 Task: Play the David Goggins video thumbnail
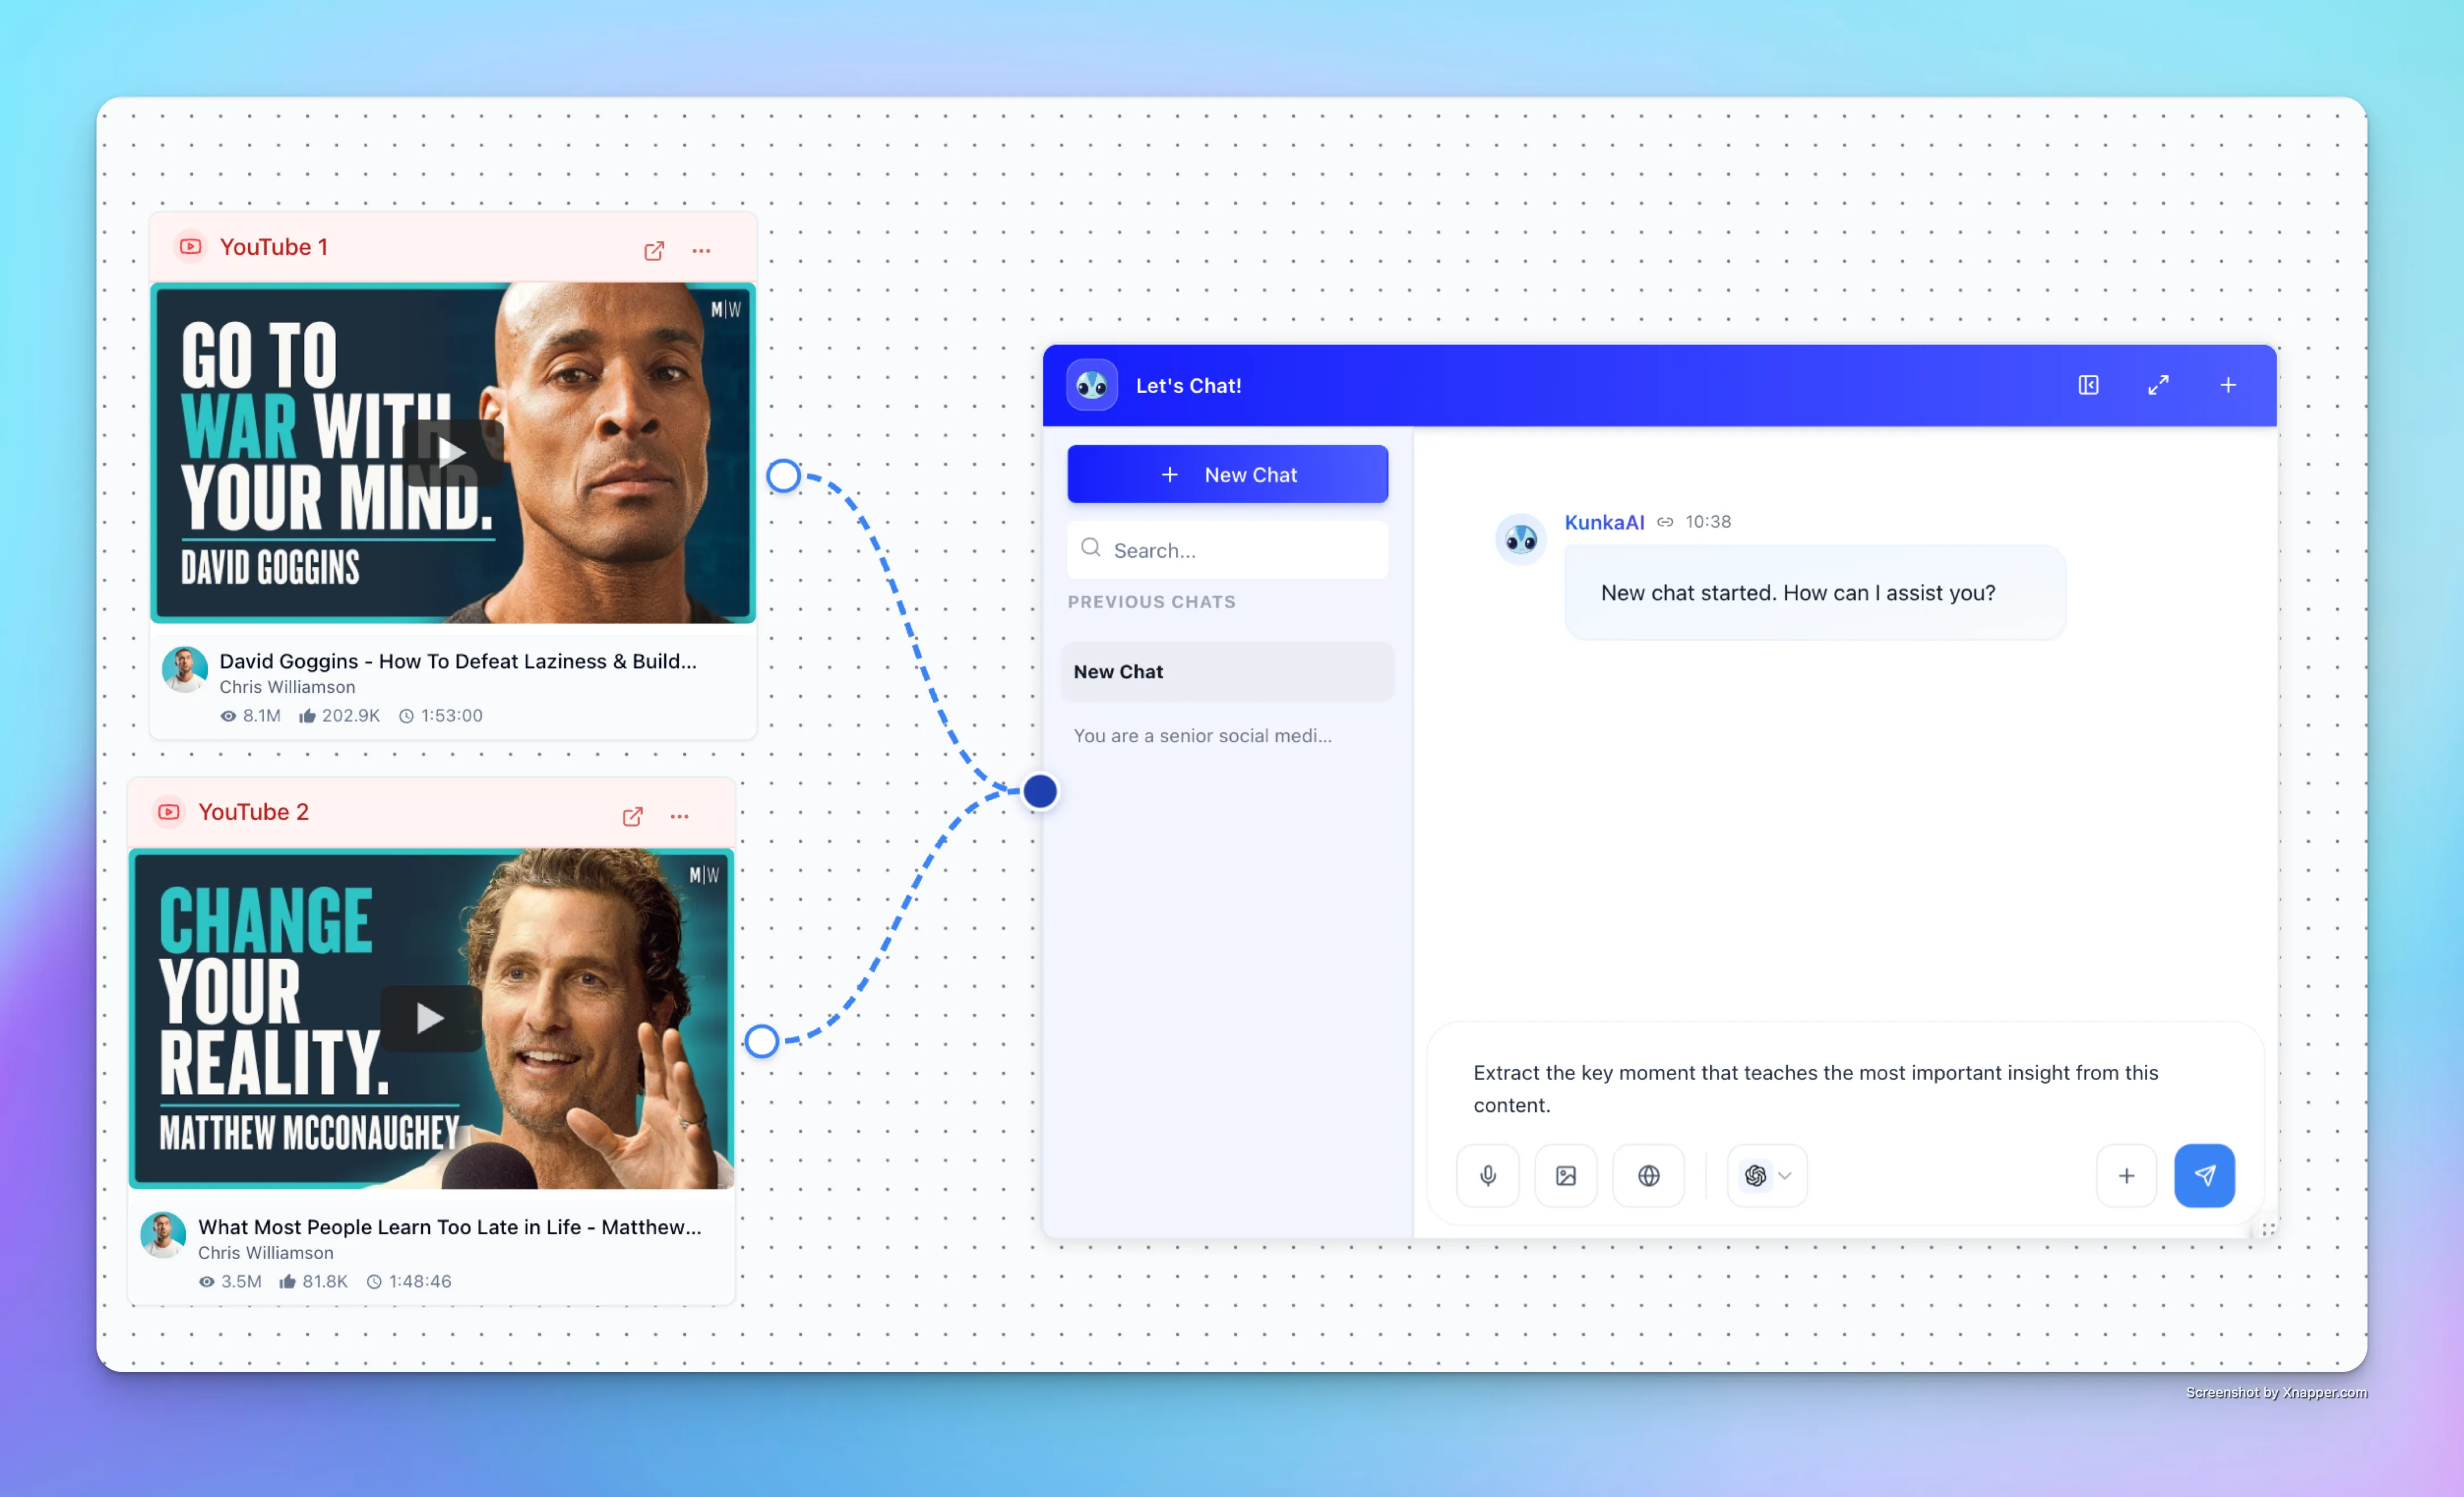tap(452, 452)
